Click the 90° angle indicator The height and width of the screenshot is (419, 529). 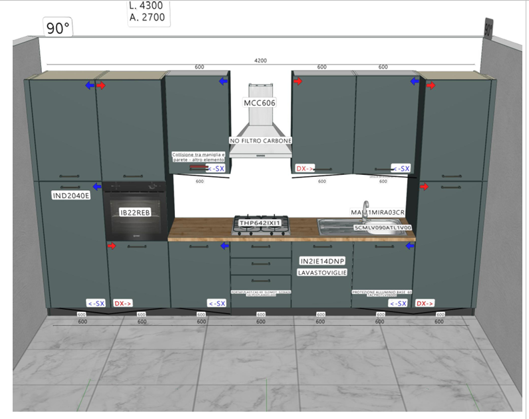coord(59,29)
